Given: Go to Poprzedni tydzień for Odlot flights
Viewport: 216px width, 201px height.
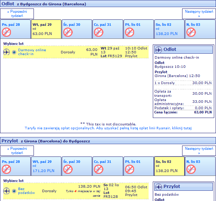Looking at the screenshot, I should tap(17, 14).
